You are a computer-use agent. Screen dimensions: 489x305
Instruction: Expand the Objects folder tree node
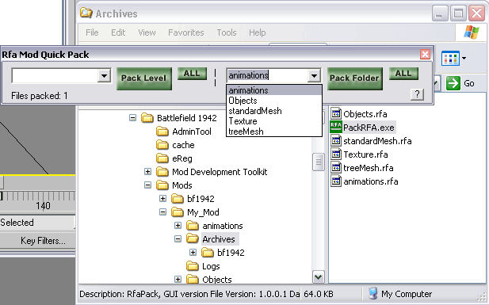tap(178, 279)
